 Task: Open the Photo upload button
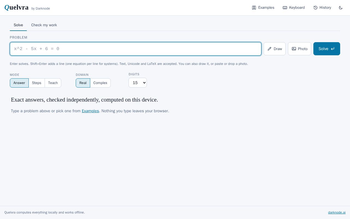[299, 49]
